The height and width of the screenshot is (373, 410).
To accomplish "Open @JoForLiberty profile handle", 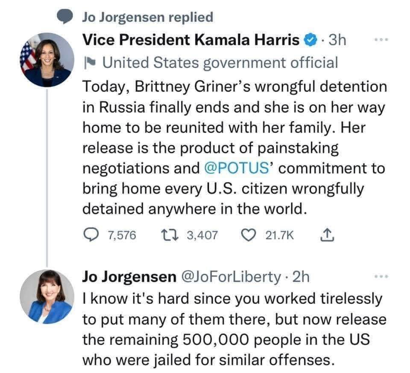I will tap(231, 277).
